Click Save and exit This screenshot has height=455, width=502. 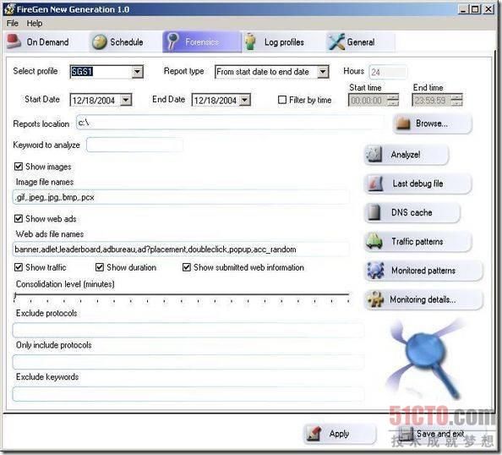441,434
